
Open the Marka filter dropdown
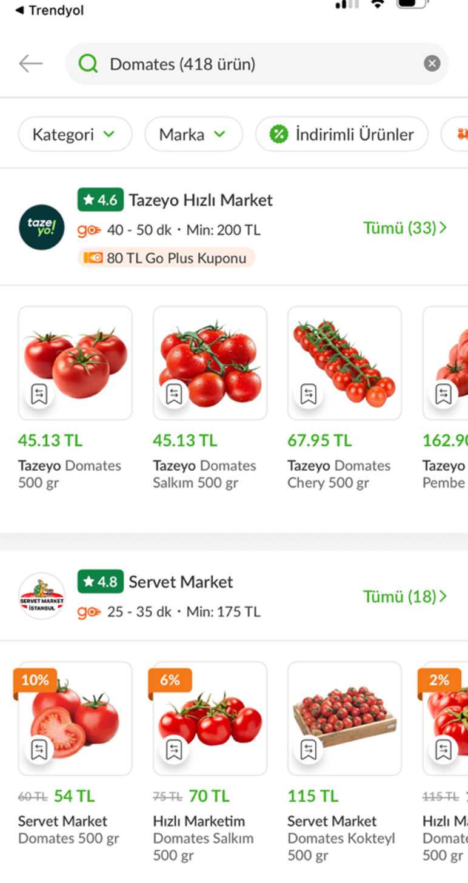tap(193, 134)
